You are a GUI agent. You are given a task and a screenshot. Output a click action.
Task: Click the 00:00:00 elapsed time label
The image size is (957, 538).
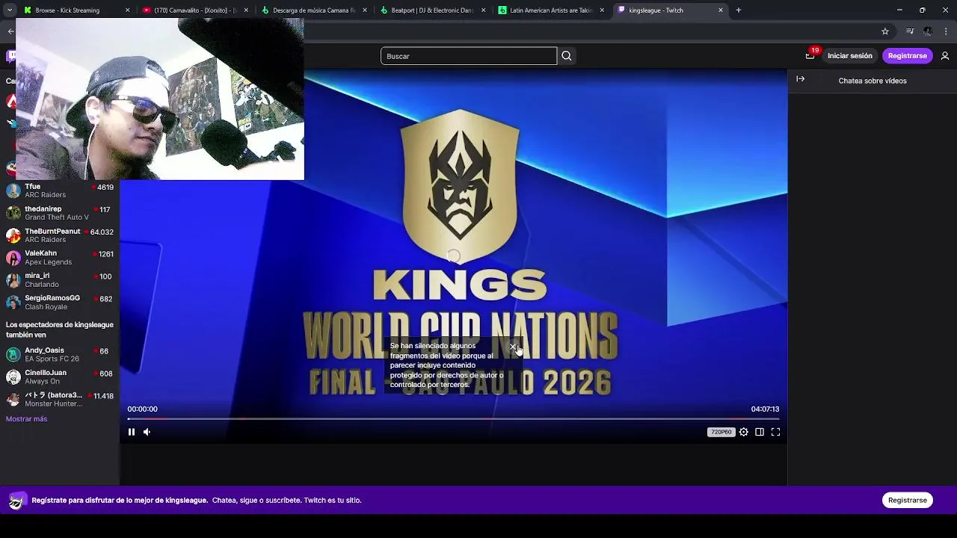pos(142,409)
